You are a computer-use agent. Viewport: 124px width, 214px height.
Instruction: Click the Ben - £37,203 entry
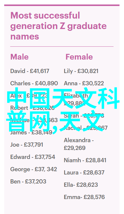[x=28, y=181]
